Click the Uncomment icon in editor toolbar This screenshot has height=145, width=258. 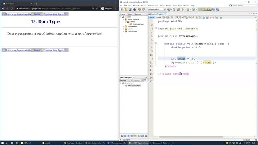pyautogui.click(x=221, y=17)
